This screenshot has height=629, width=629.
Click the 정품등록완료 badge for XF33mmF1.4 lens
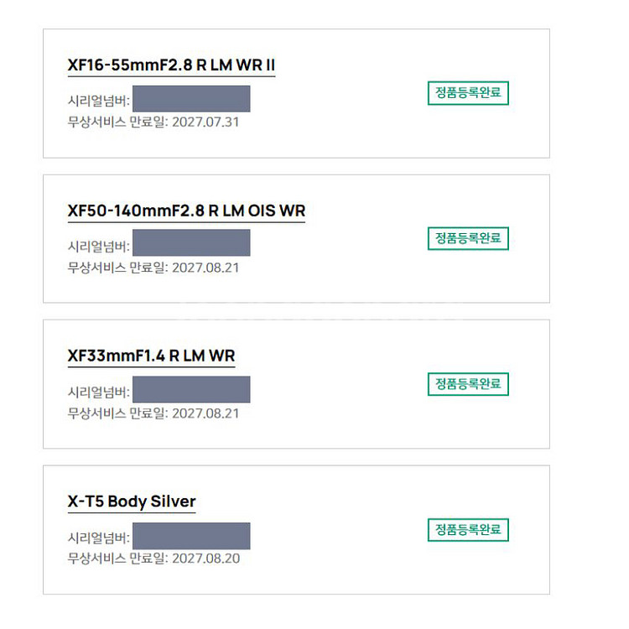point(468,384)
